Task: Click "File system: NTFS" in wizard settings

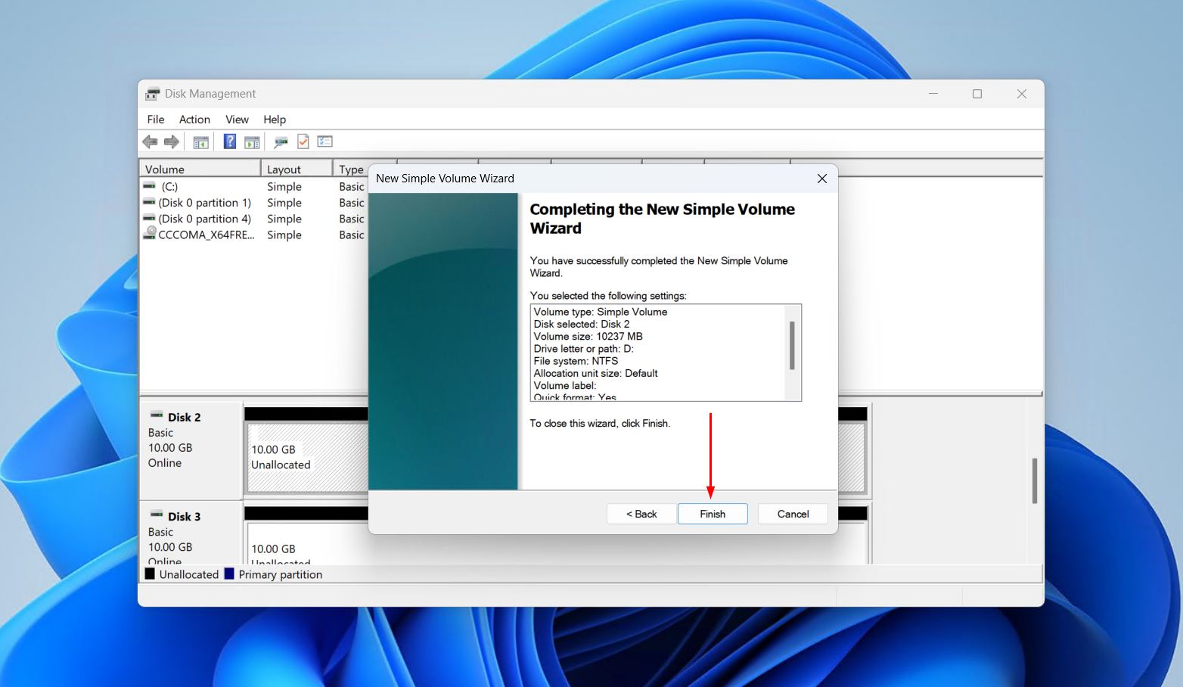Action: (576, 361)
